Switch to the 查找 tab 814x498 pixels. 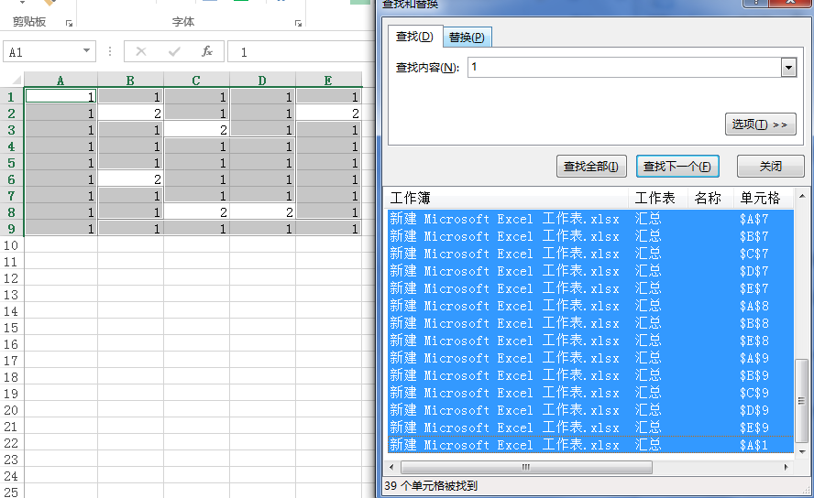[x=414, y=37]
